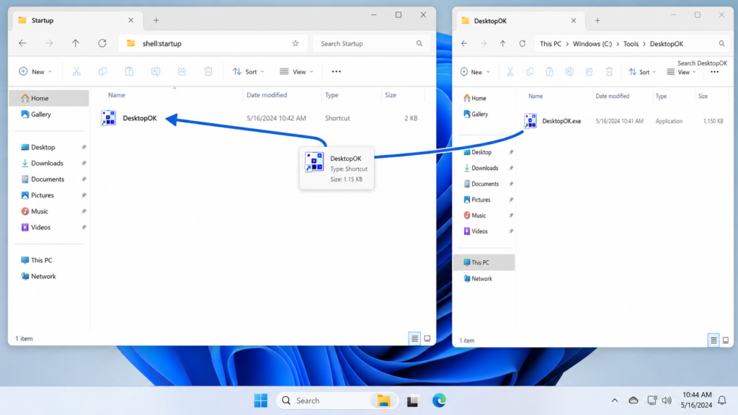Image resolution: width=738 pixels, height=415 pixels.
Task: Open the View dropdown in DesktopOK window
Action: click(682, 72)
